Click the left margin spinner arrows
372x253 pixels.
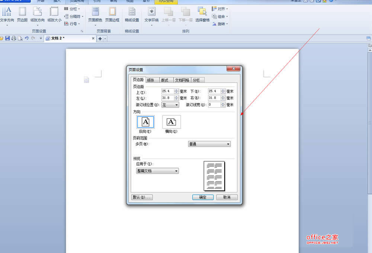click(x=176, y=98)
